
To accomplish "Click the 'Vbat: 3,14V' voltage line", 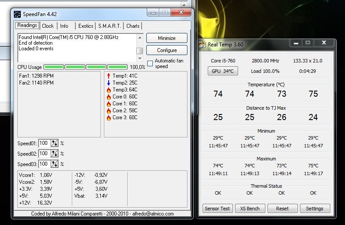I will click(91, 196).
